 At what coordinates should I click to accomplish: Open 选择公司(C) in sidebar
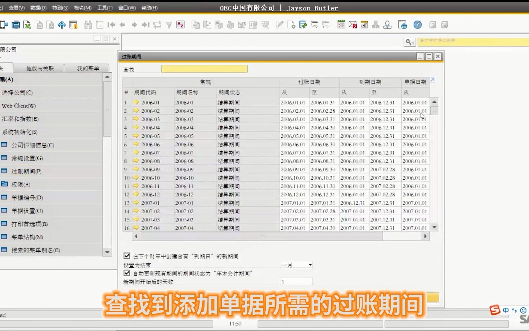[17, 93]
